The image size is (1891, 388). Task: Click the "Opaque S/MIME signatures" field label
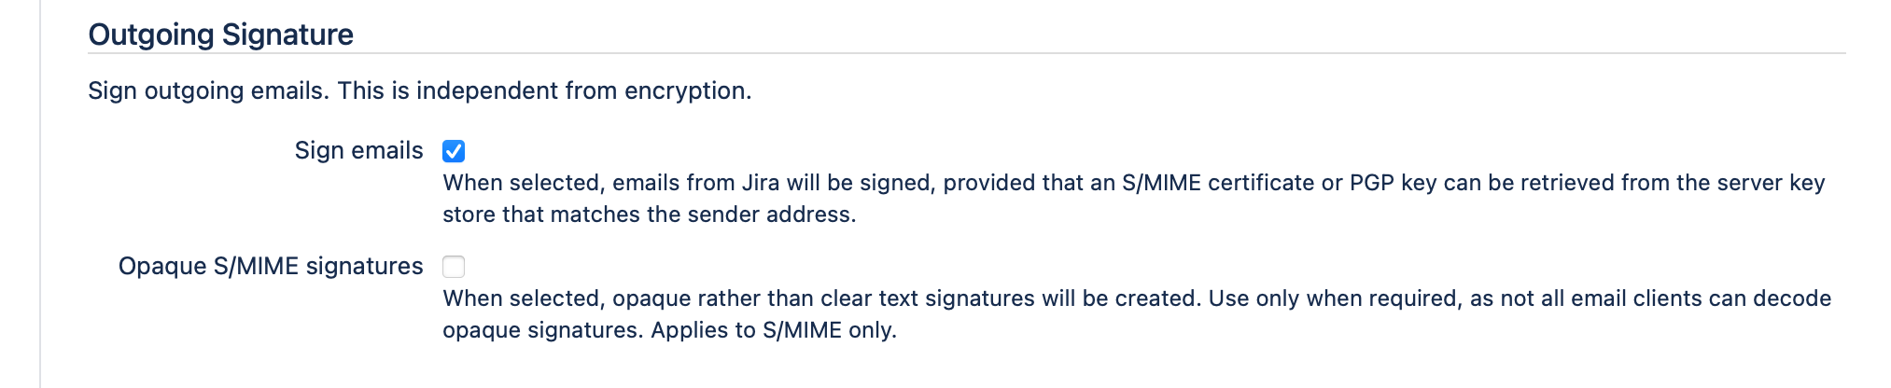pyautogui.click(x=271, y=267)
